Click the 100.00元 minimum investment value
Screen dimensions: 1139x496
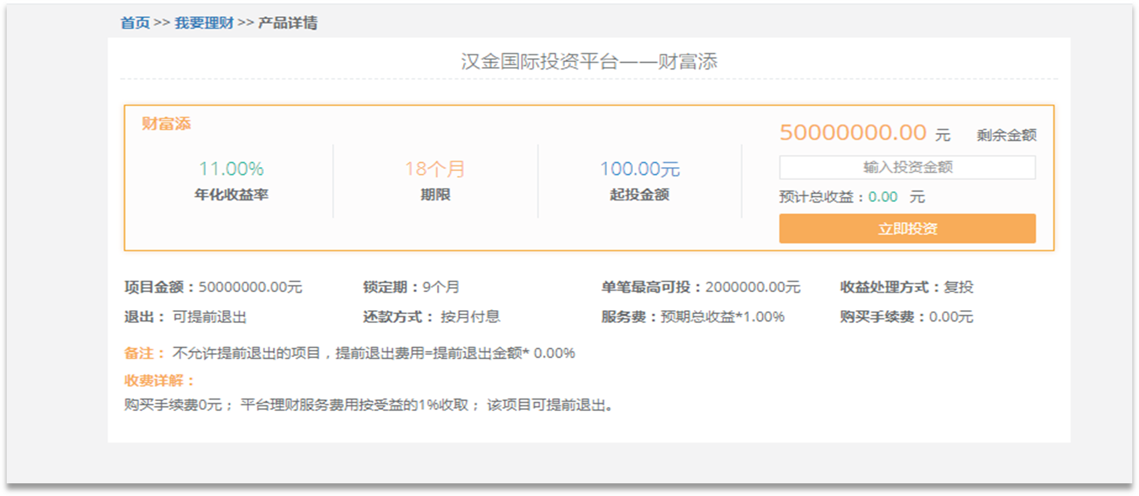639,168
